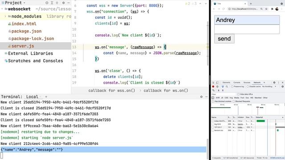Click terminal line 'starting node server.js'

(37, 138)
